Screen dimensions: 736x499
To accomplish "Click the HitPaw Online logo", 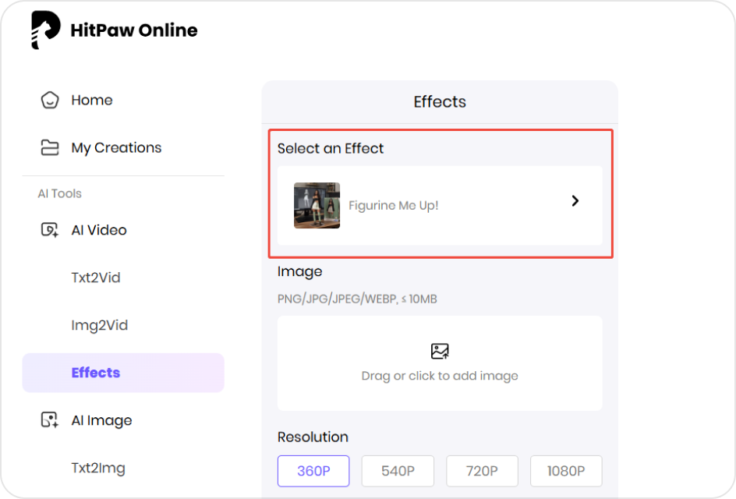I will (113, 30).
